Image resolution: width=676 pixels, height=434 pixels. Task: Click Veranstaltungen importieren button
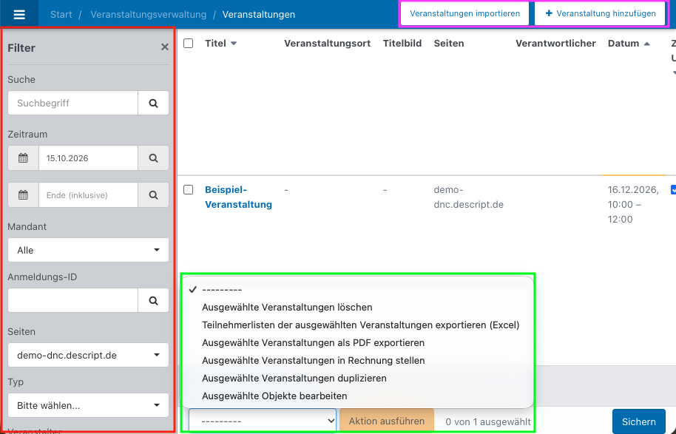point(464,14)
